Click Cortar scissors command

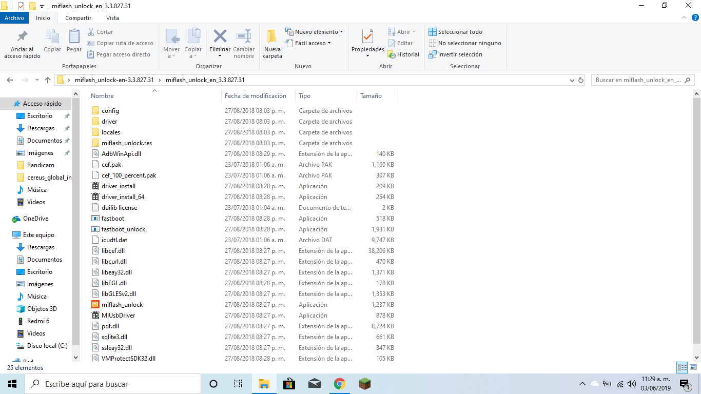100,32
